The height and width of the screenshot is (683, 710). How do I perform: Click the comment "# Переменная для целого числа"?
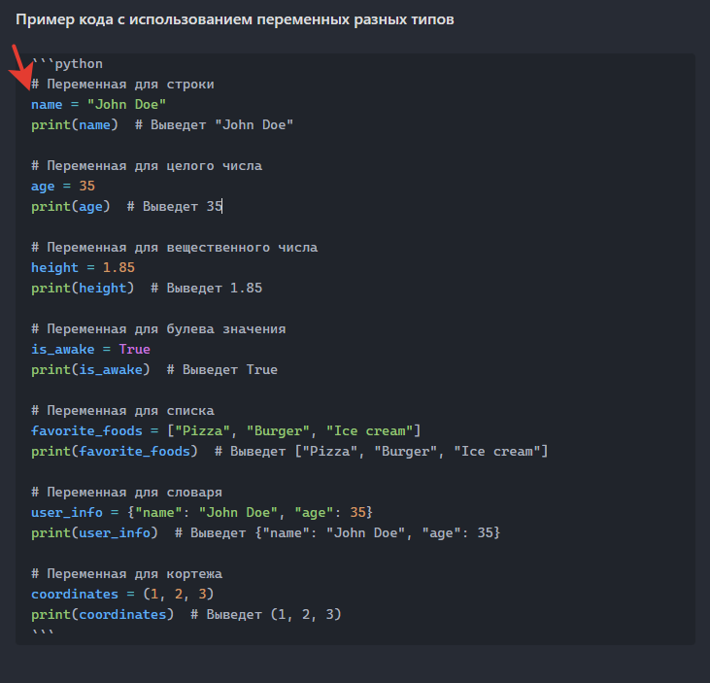[147, 166]
